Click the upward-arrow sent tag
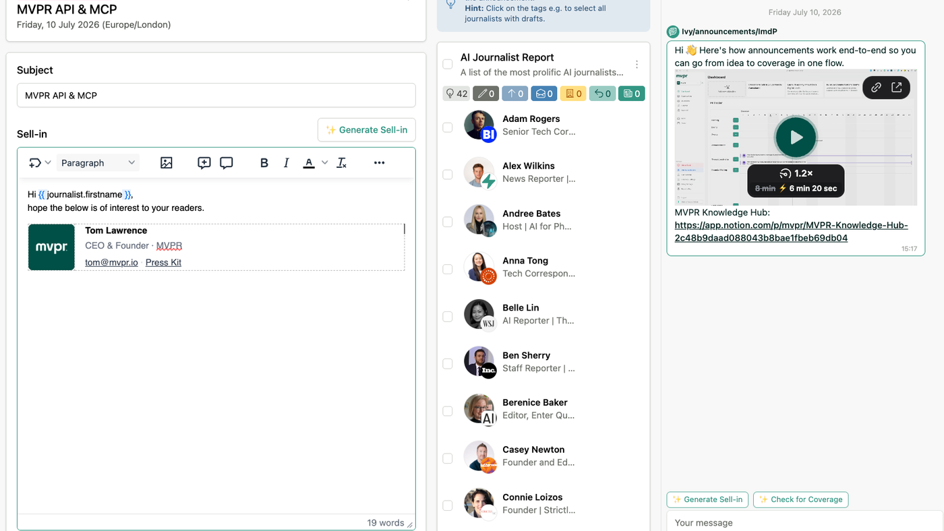Image resolution: width=944 pixels, height=531 pixels. pyautogui.click(x=515, y=94)
